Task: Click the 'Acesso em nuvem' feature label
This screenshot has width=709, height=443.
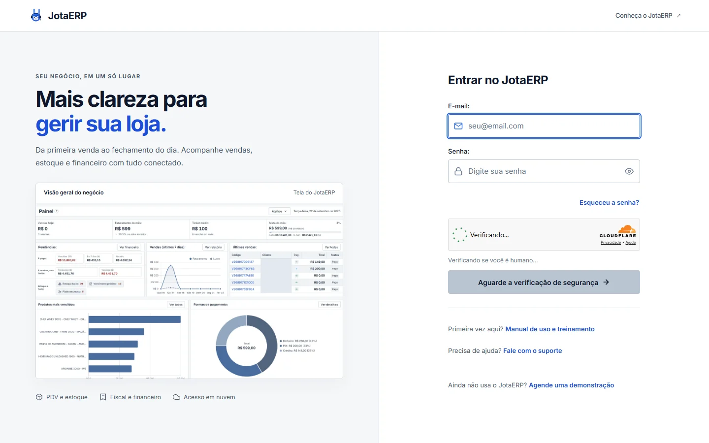Action: (209, 397)
